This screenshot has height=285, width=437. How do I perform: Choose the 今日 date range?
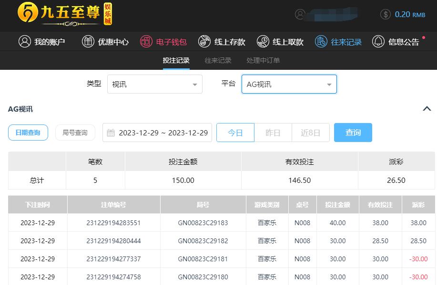pyautogui.click(x=235, y=133)
